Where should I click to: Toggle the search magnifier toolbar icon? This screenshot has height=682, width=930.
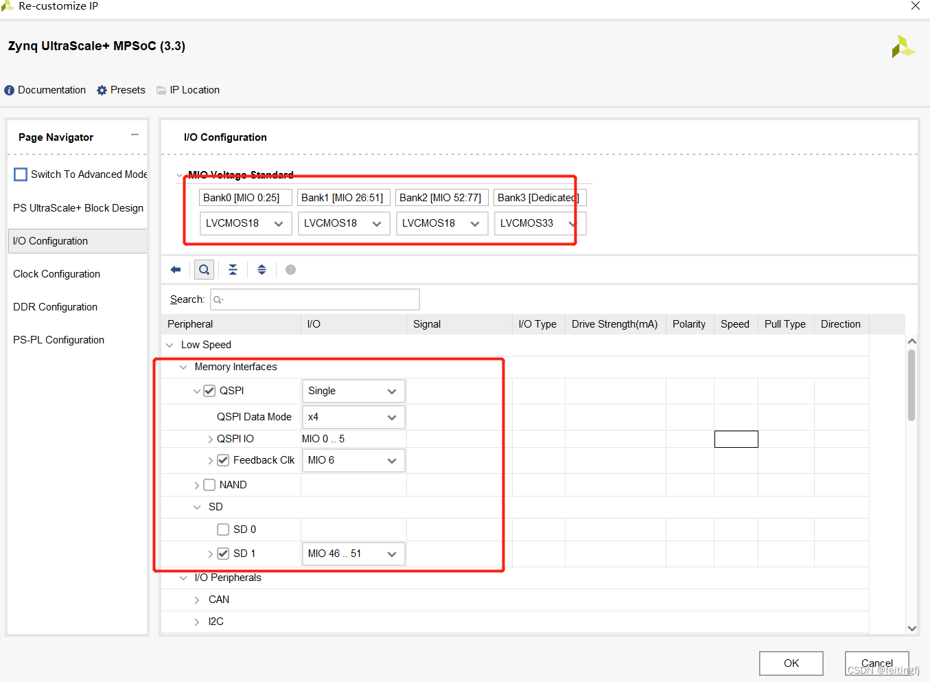coord(204,270)
